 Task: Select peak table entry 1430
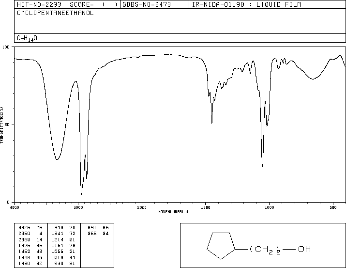30,263
